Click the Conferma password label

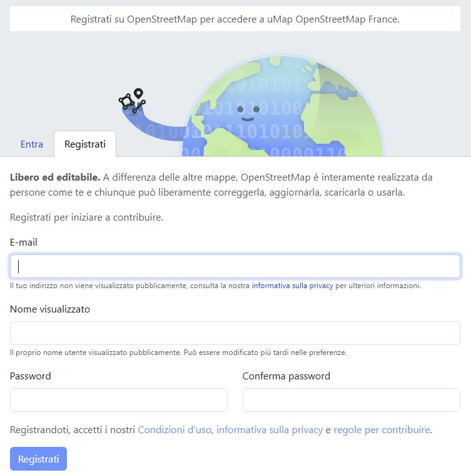click(286, 376)
